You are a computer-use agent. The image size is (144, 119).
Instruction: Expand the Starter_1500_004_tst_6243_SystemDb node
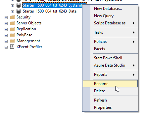point(12,6)
